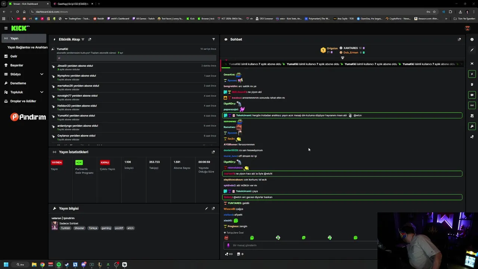The width and height of the screenshot is (478, 269).
Task: Select Yayın in sidebar
Action: pyautogui.click(x=24, y=38)
